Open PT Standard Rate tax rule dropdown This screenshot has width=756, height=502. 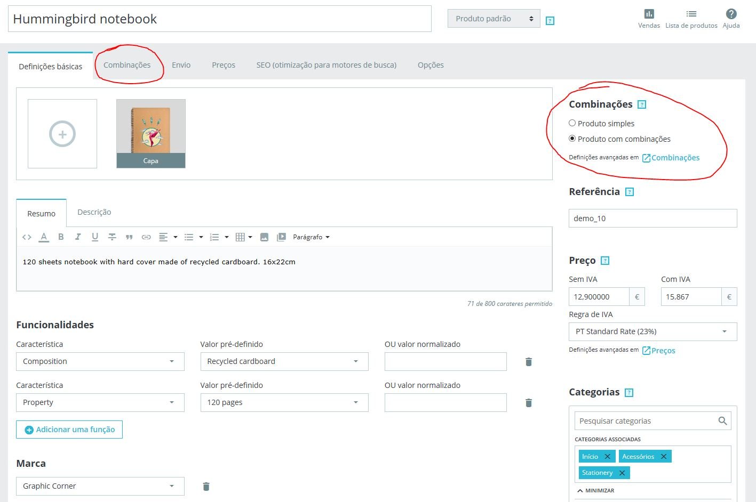tap(653, 331)
